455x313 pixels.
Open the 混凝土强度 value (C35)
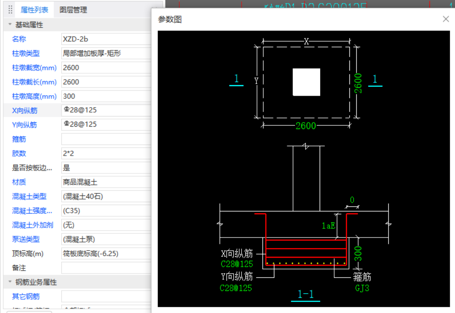point(106,210)
